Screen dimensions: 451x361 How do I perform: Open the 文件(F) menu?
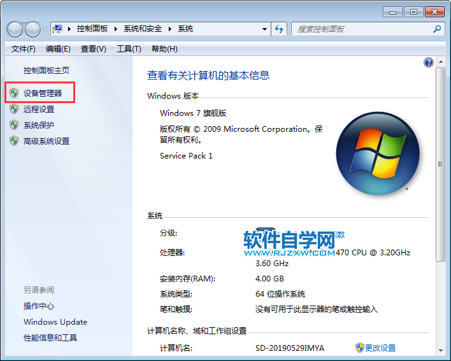(x=24, y=49)
